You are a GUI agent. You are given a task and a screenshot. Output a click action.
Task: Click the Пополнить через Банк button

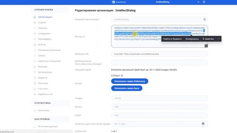pyautogui.click(x=127, y=88)
